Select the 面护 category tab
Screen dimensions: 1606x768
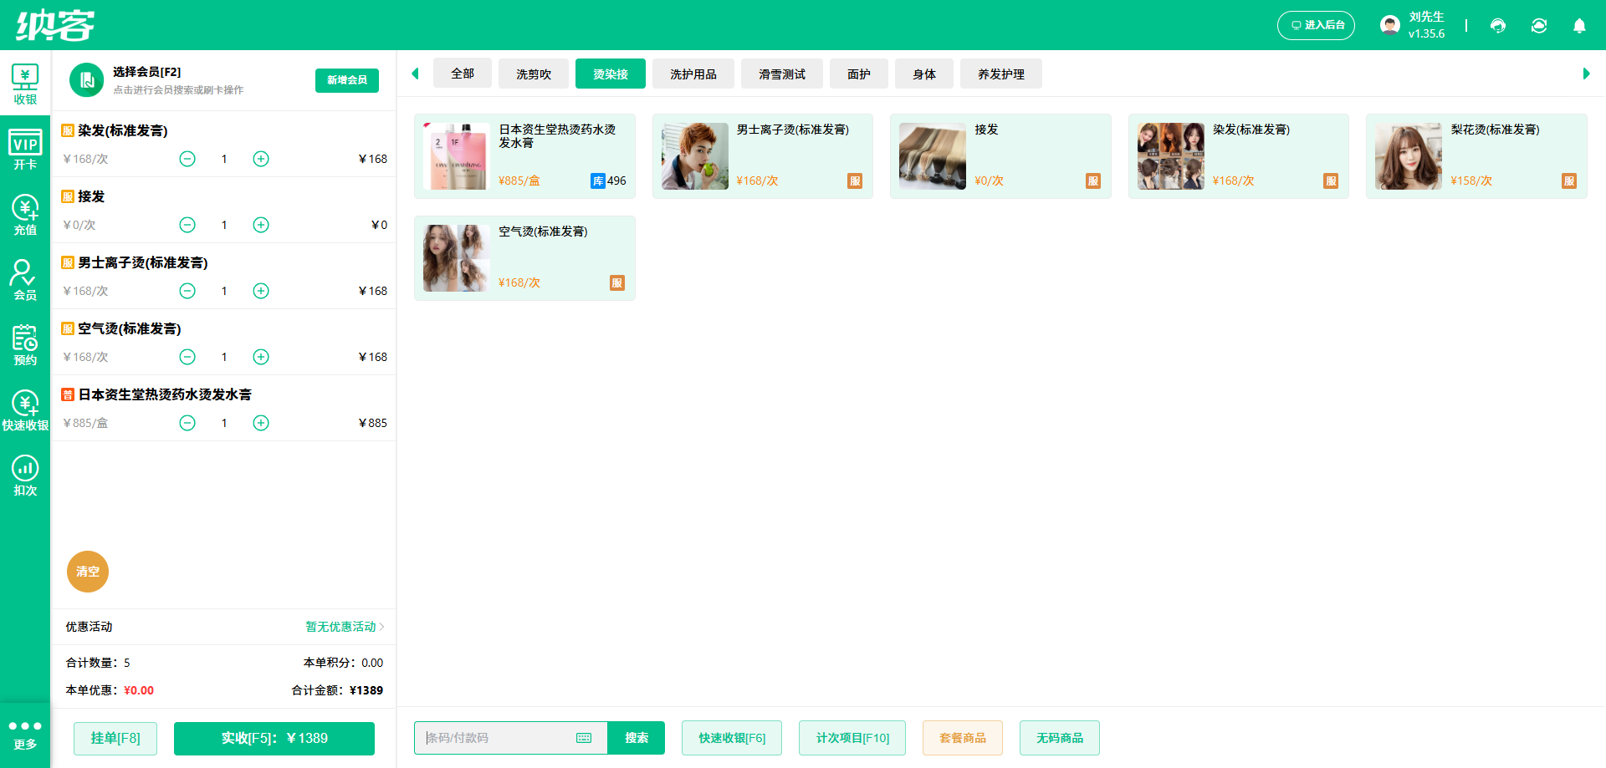(859, 74)
